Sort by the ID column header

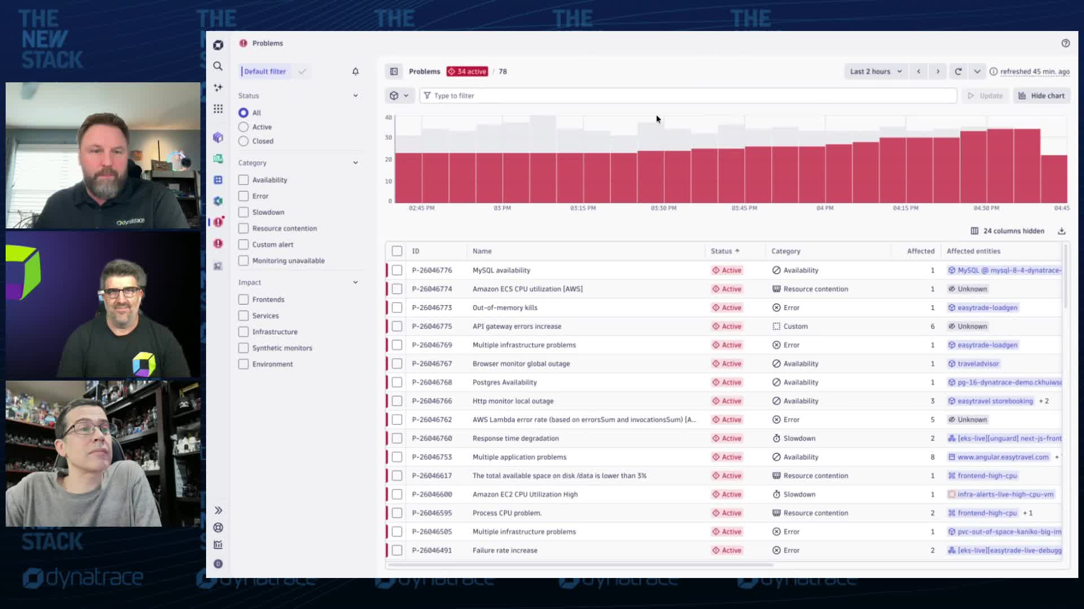point(416,251)
